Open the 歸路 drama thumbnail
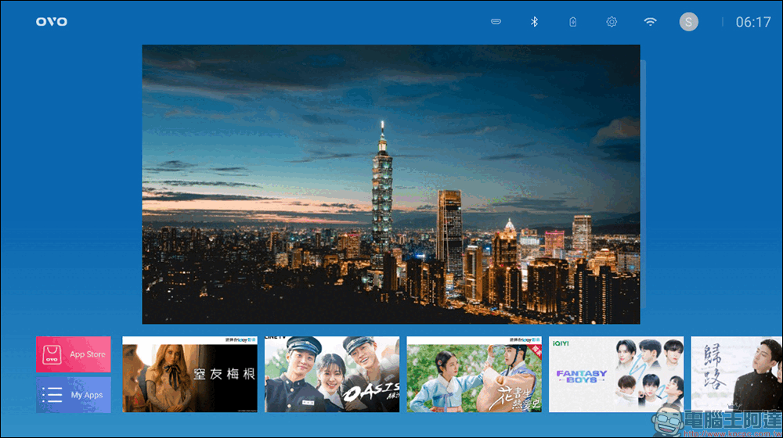 pos(736,375)
